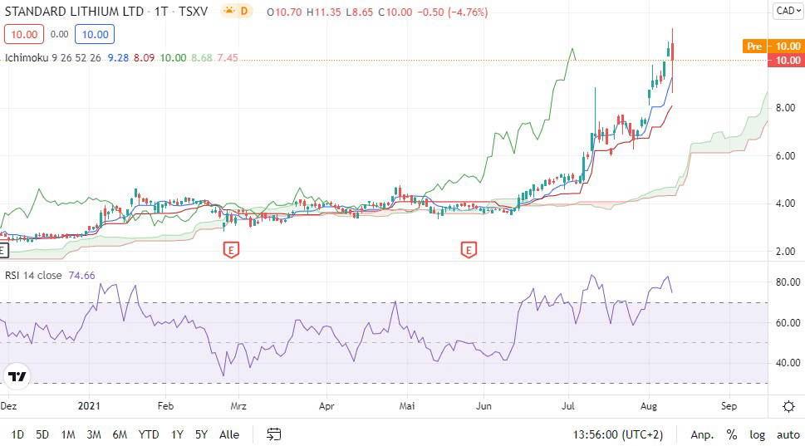805x446 pixels.
Task: Click the orange D data-delay badge
Action: click(x=244, y=11)
